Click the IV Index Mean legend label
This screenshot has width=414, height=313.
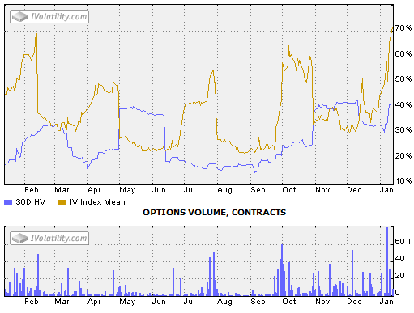pos(97,202)
